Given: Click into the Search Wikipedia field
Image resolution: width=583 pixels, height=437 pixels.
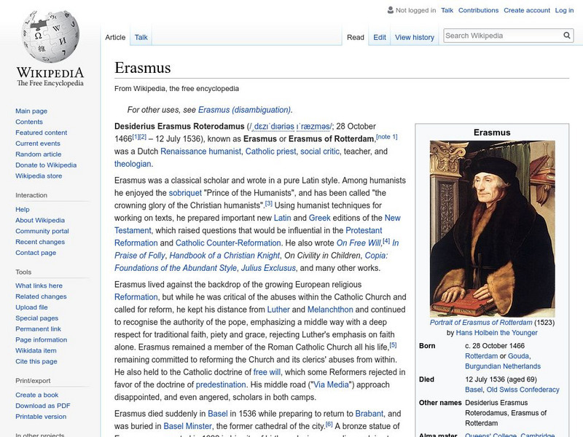Looking at the screenshot, I should 501,35.
